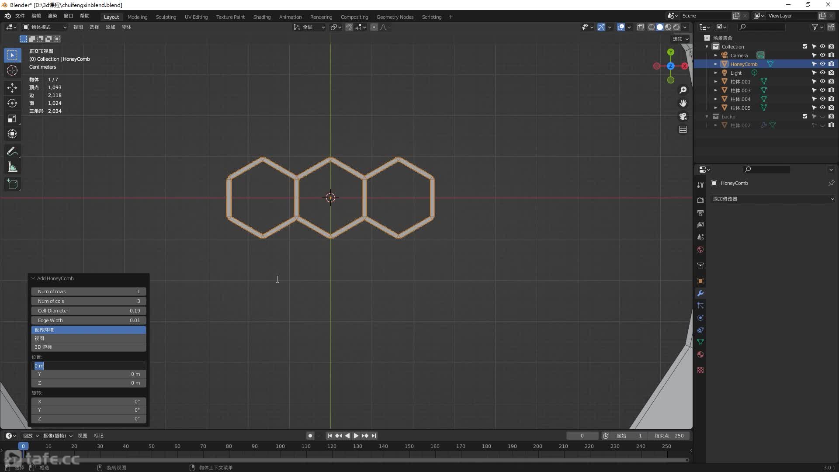Hide Light object in viewport
Image resolution: width=839 pixels, height=472 pixels.
click(822, 73)
